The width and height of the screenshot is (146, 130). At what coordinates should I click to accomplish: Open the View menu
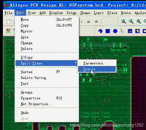[32, 13]
